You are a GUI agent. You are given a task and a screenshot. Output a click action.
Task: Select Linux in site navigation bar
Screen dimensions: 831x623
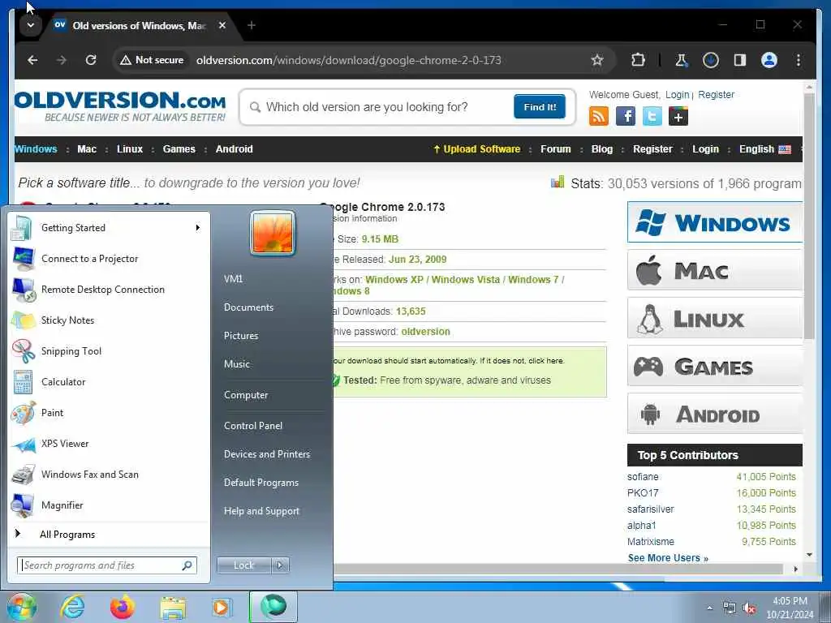click(130, 149)
